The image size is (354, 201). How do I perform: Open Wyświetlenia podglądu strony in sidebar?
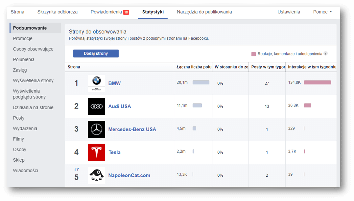(29, 94)
